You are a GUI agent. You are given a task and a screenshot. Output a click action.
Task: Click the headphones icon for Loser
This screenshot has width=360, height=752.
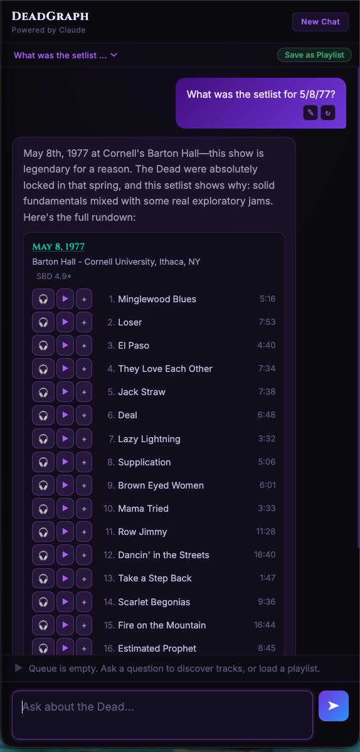tap(43, 322)
